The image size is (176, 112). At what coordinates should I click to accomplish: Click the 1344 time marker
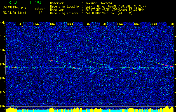click(70, 24)
